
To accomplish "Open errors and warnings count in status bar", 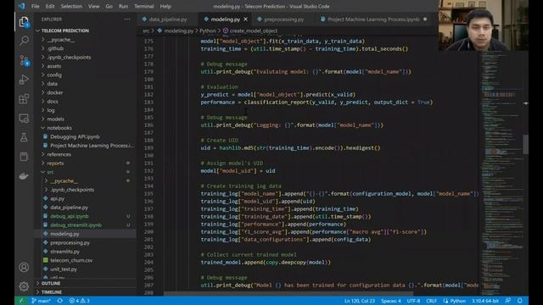I will (79, 301).
